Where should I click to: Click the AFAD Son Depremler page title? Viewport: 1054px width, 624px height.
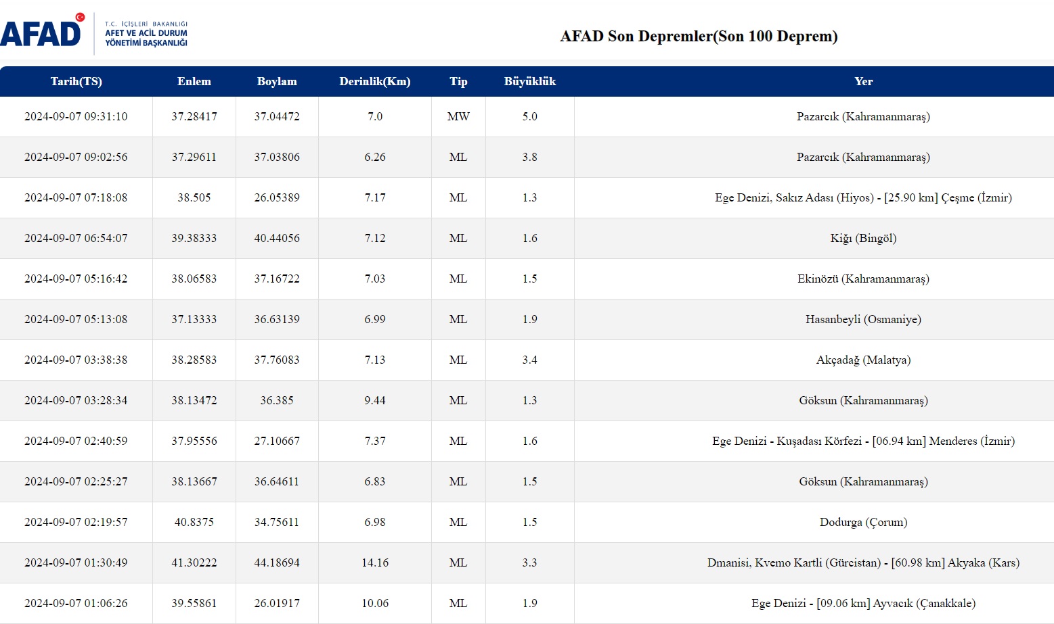[699, 37]
